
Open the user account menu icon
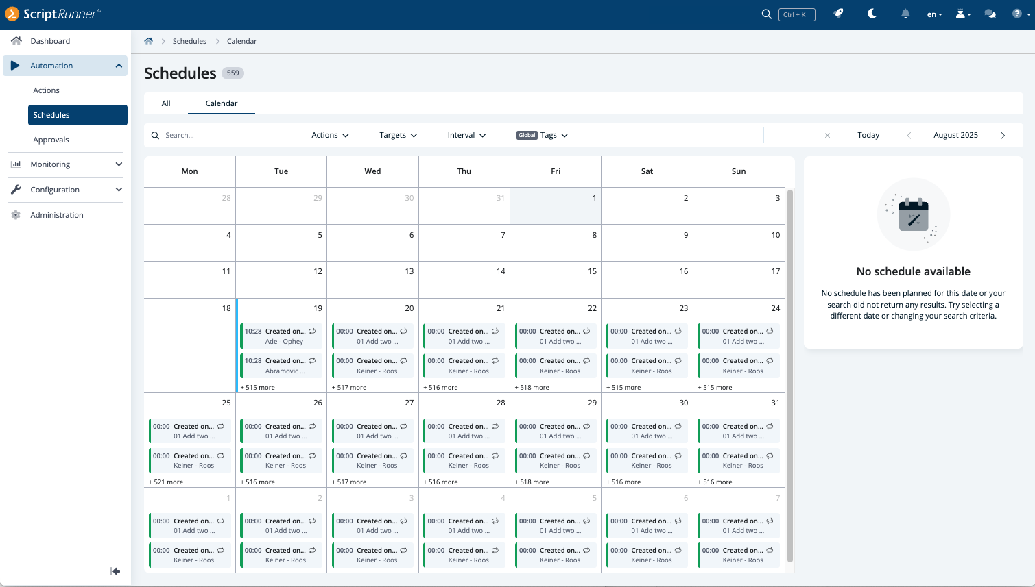[x=963, y=14]
